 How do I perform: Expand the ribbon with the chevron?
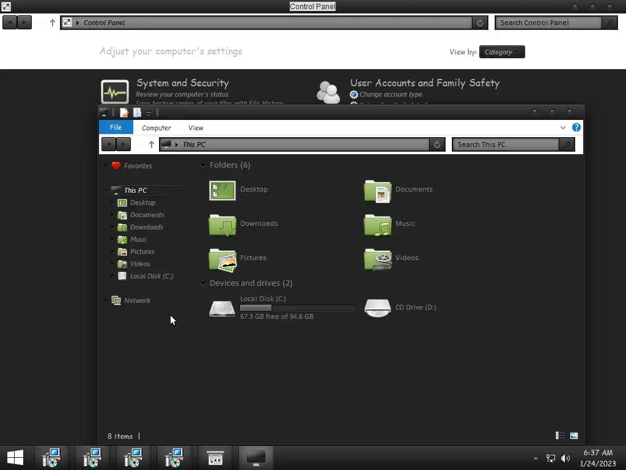563,127
